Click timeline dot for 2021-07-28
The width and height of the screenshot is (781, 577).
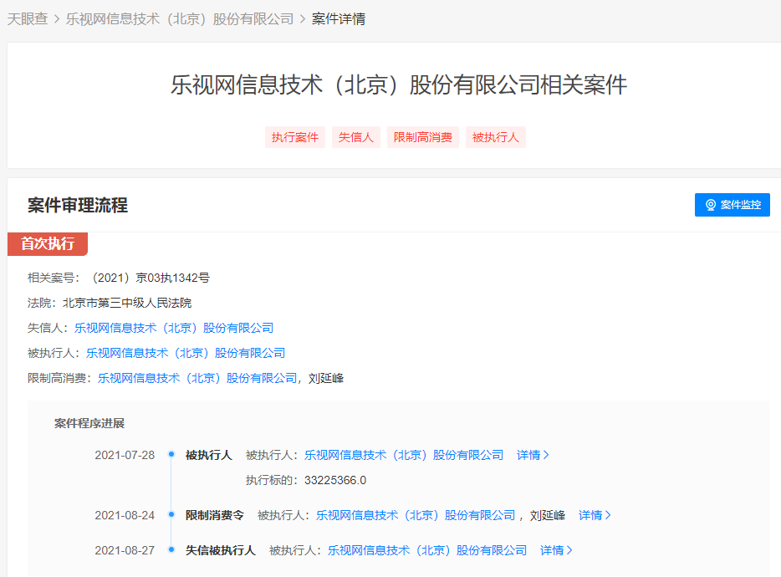tap(171, 454)
